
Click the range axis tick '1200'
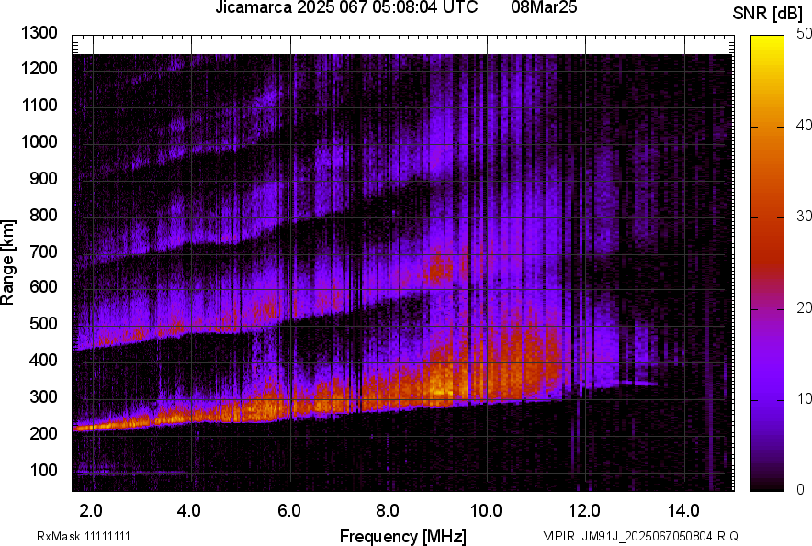point(39,68)
